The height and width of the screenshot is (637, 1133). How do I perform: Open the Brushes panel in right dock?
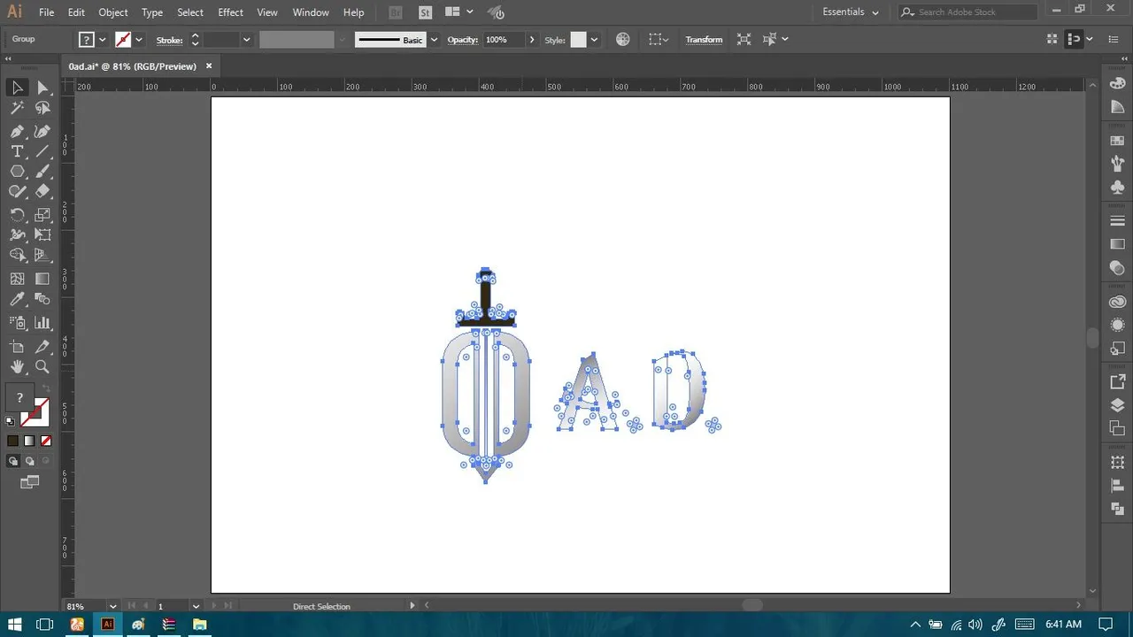(1117, 164)
